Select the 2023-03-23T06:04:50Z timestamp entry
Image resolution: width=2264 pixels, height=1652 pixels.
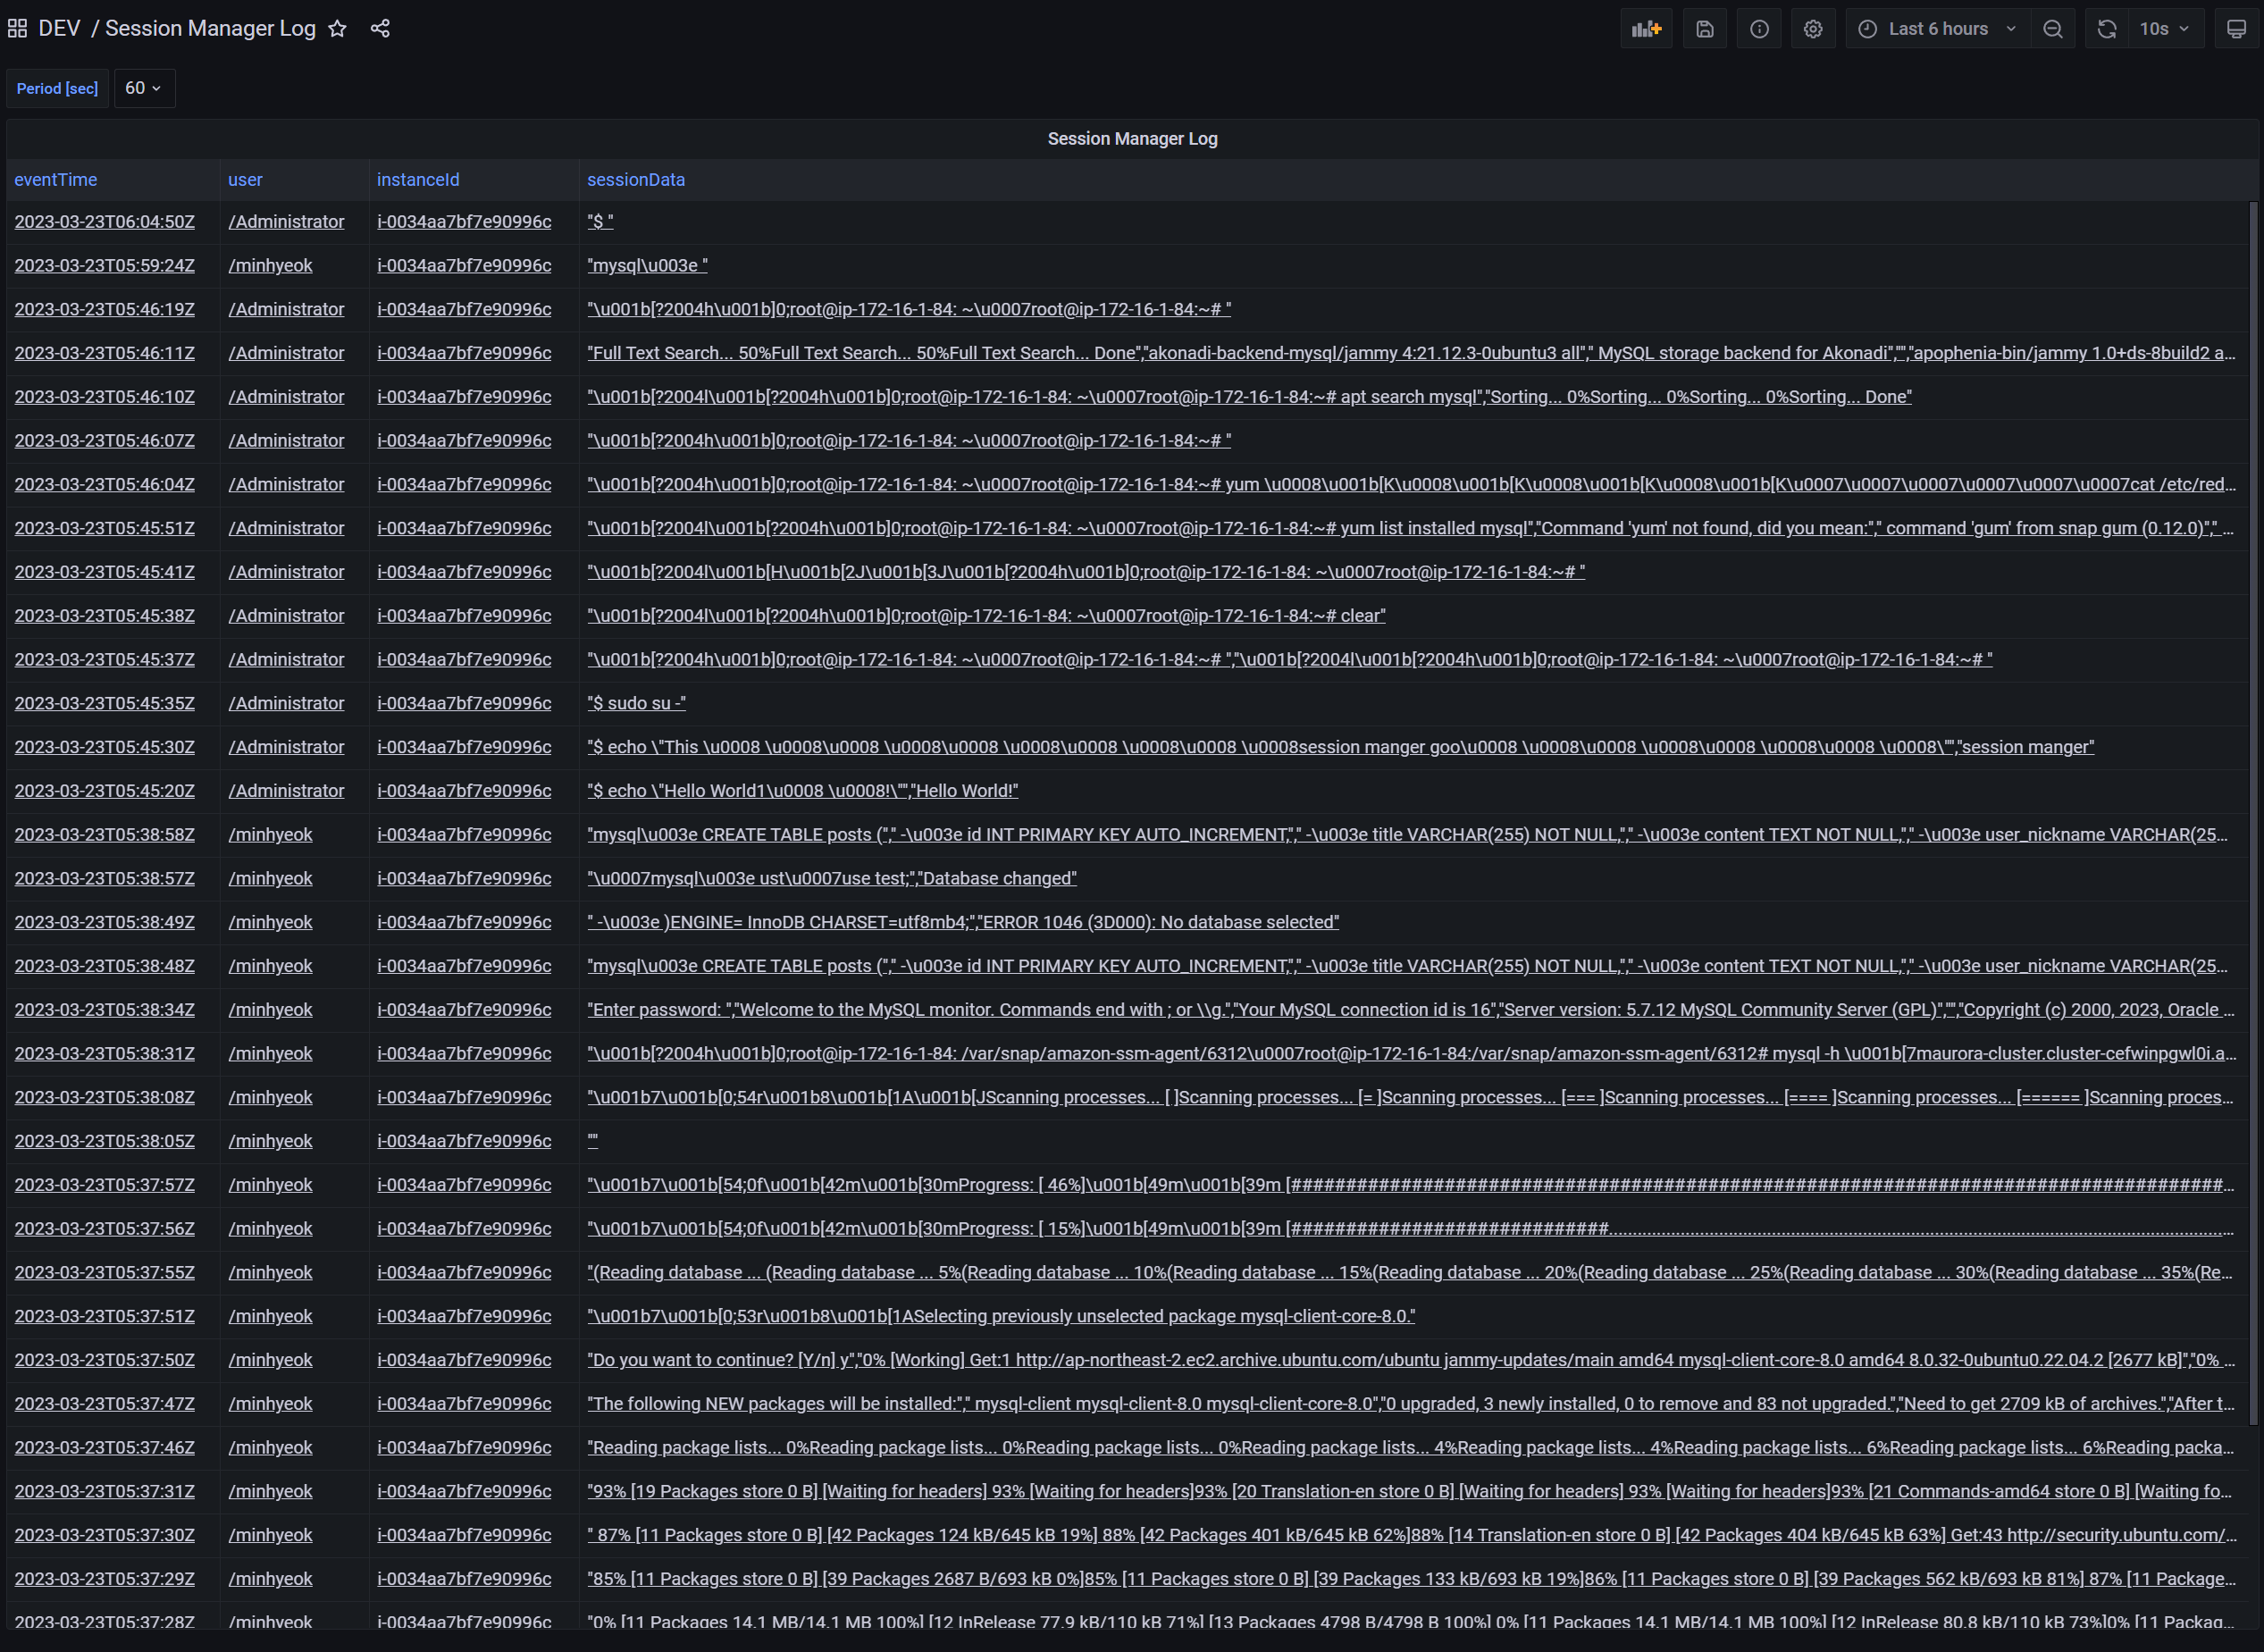pos(104,221)
